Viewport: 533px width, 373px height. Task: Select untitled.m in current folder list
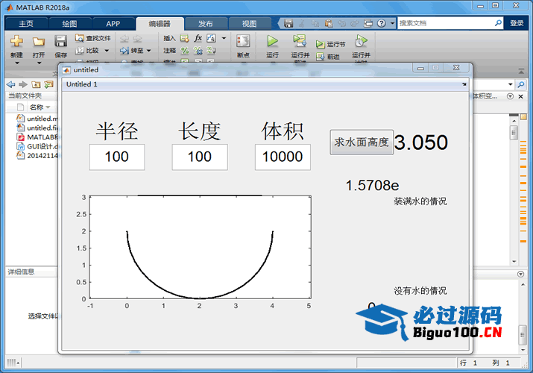coord(37,119)
